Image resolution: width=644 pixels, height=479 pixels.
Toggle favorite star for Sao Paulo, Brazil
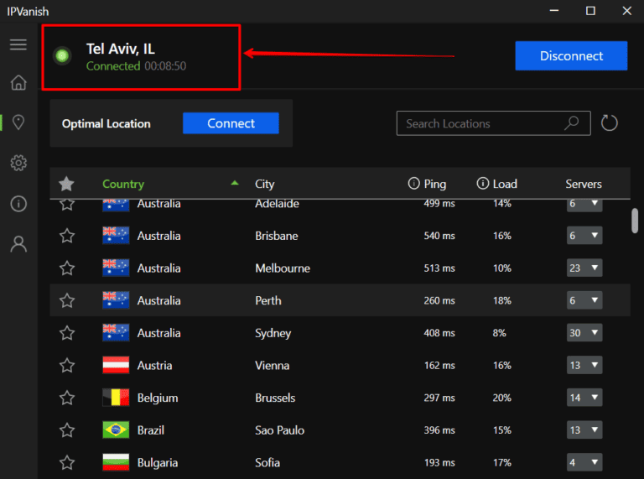[67, 430]
